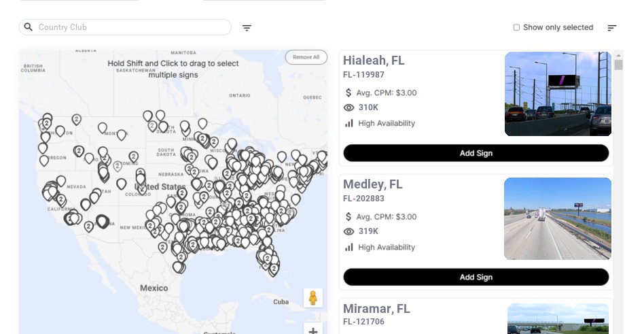This screenshot has height=334, width=625.
Task: Click the Hialeah, FL listing title
Action: pyautogui.click(x=374, y=61)
